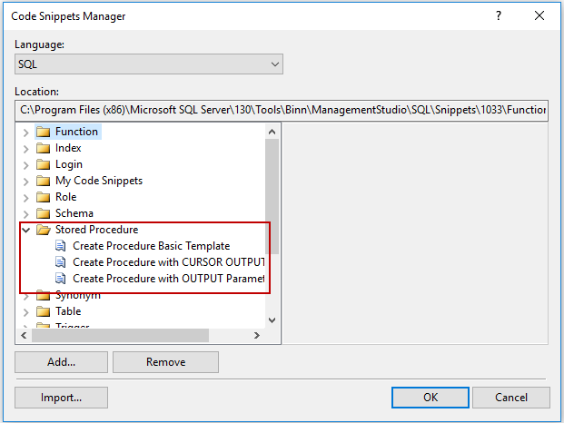The image size is (564, 423).
Task: Click the Location path field
Action: click(282, 110)
